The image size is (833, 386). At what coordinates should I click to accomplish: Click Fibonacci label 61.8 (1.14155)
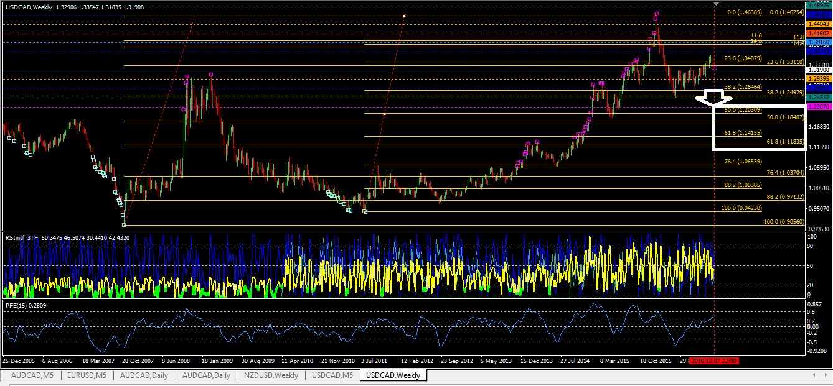[743, 132]
